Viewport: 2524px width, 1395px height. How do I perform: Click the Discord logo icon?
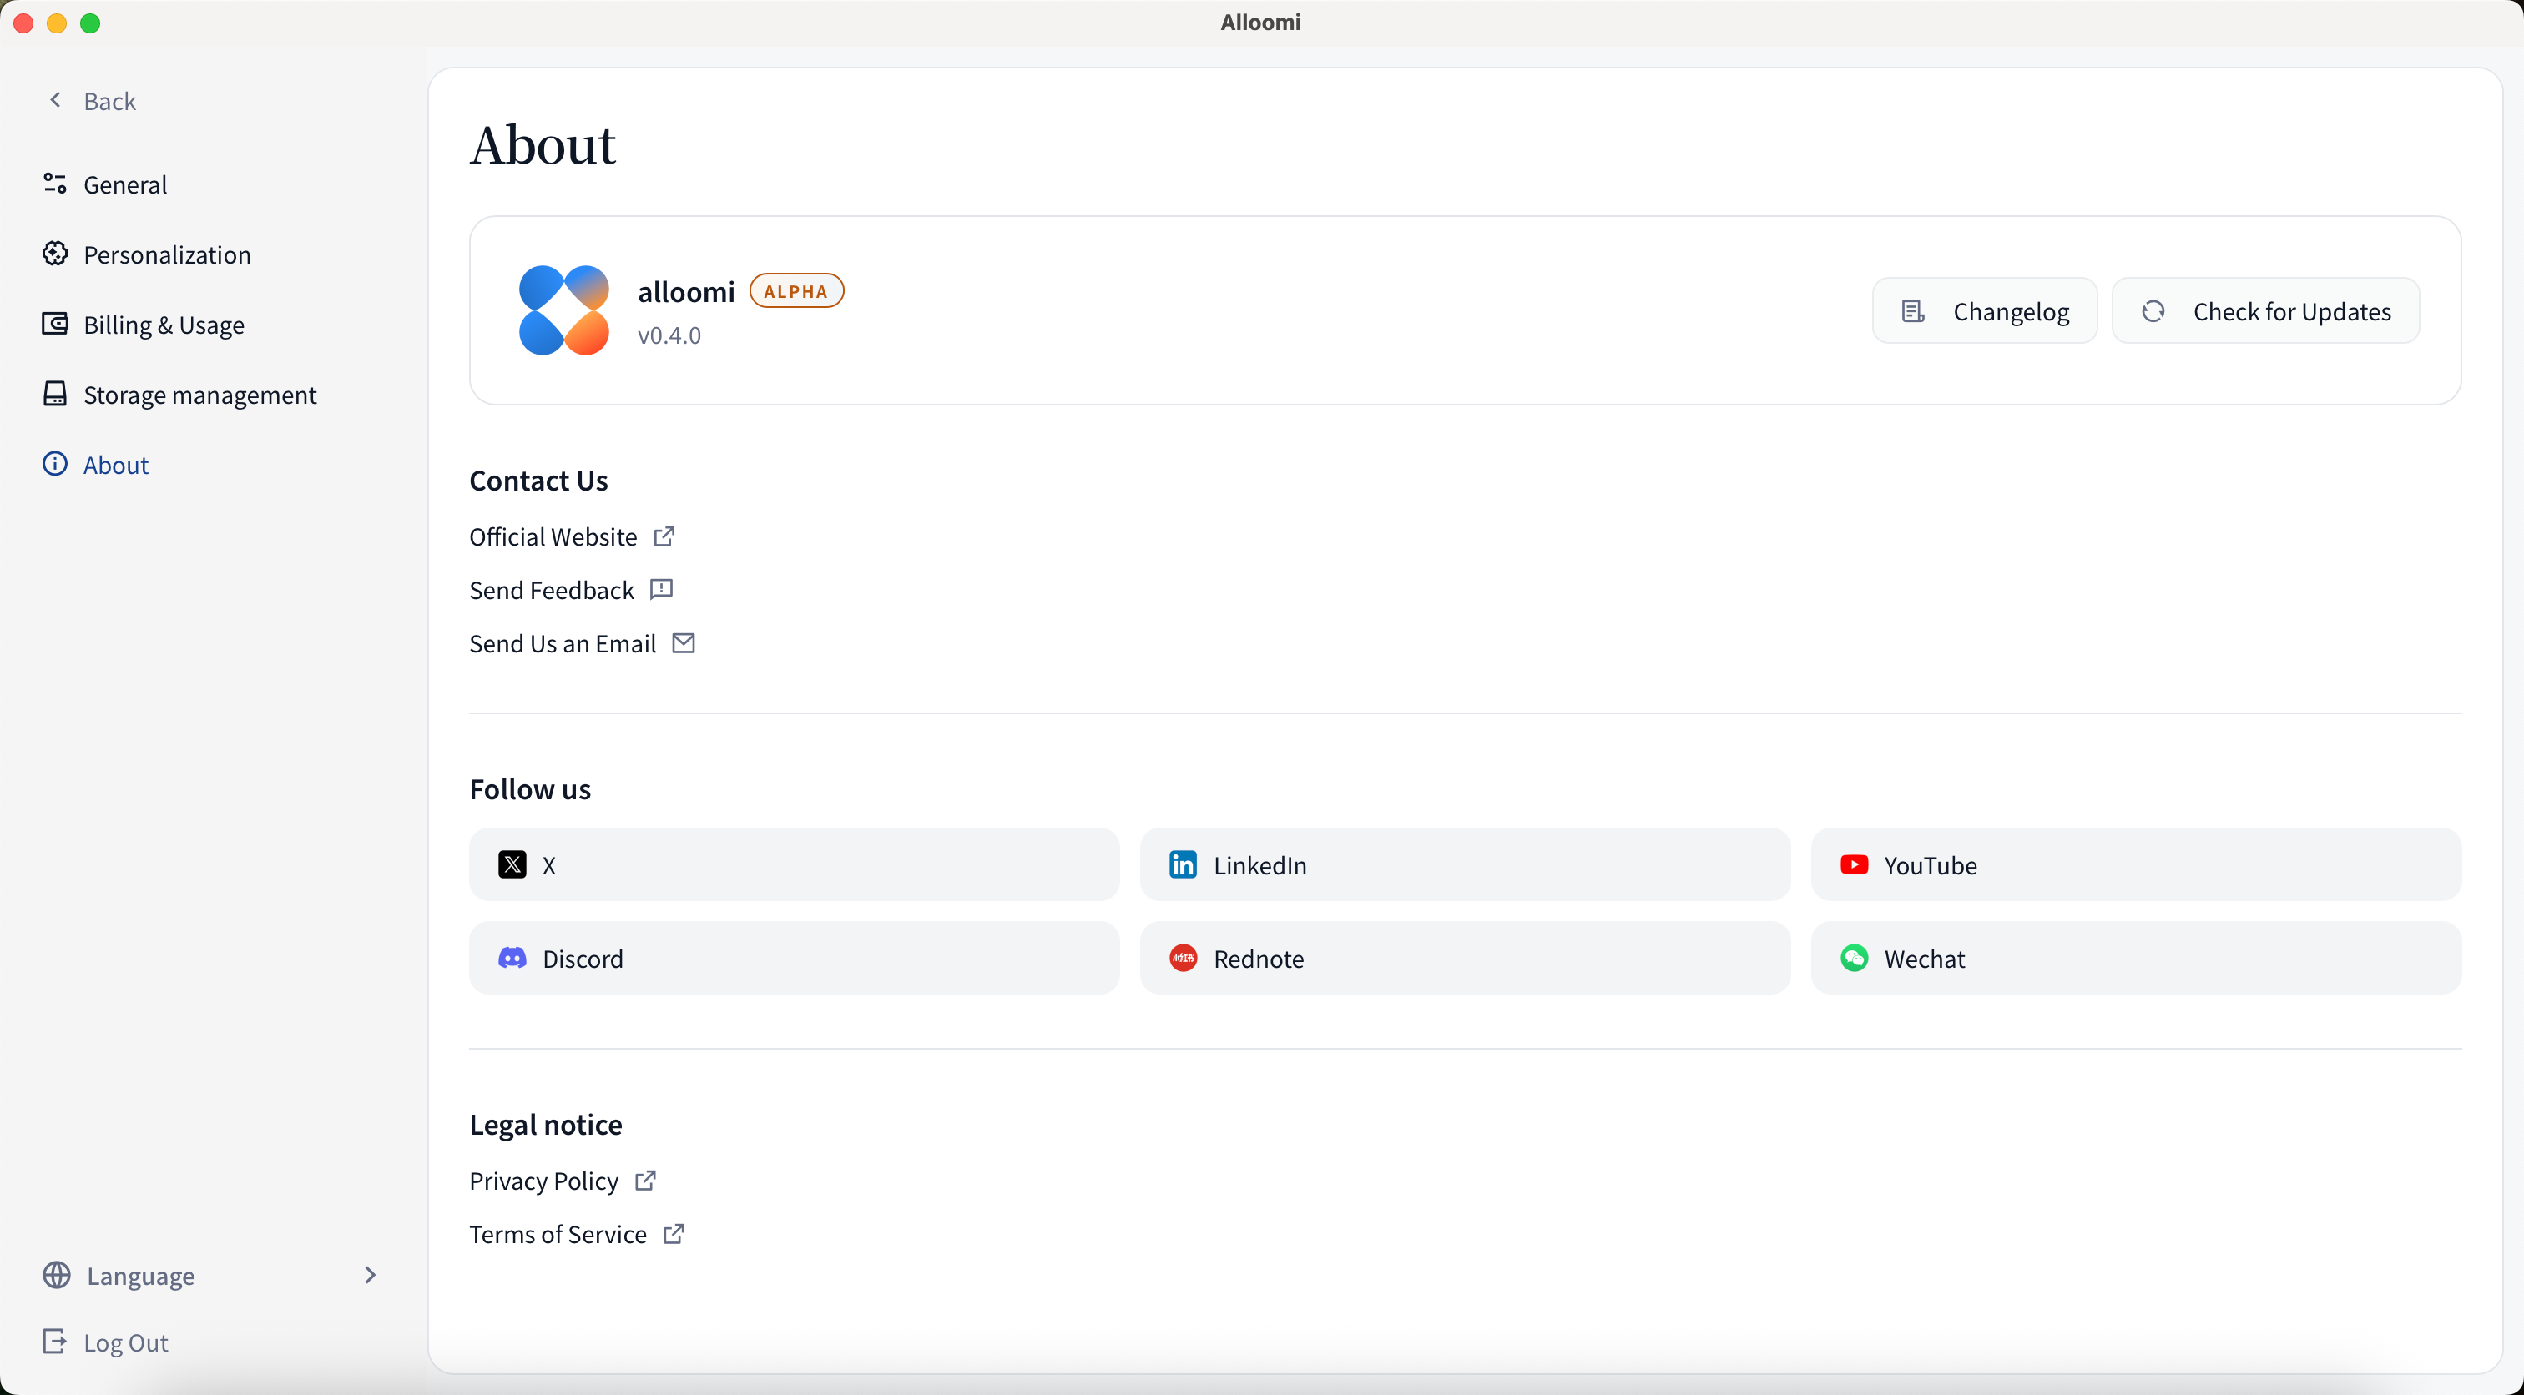[x=512, y=957]
